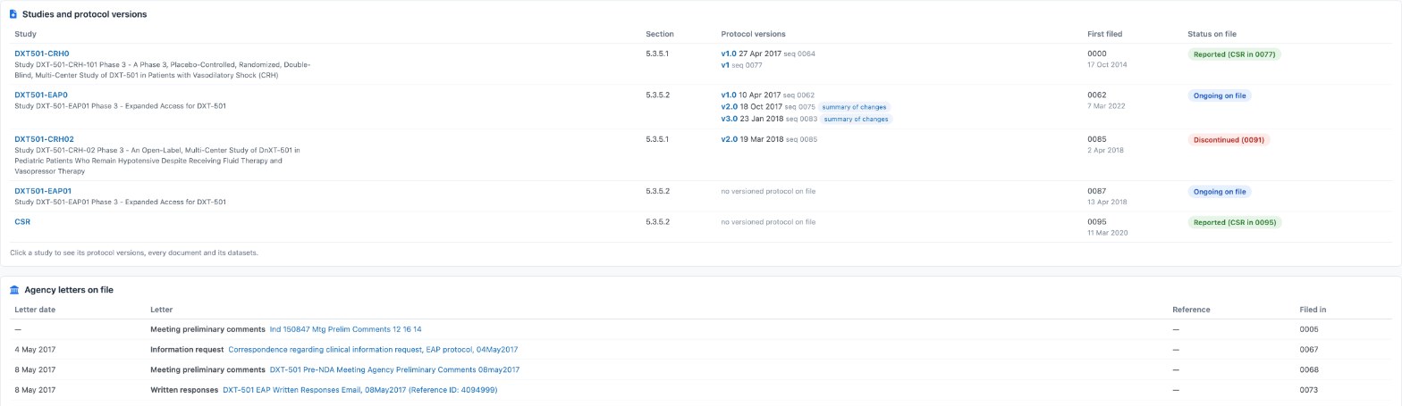Click Ongoing on file badge for DXT501-EAP0
The height and width of the screenshot is (406, 1402).
tap(1220, 95)
